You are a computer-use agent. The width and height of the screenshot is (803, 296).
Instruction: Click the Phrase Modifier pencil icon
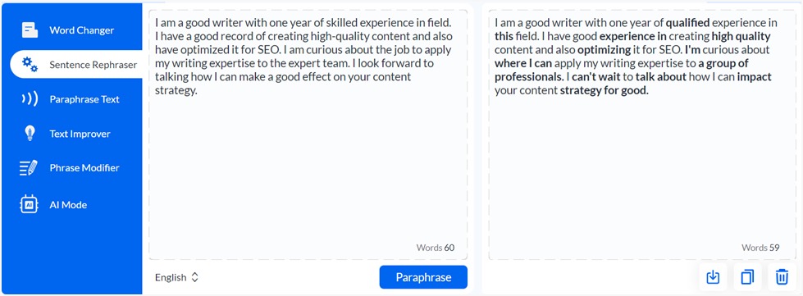(x=29, y=168)
